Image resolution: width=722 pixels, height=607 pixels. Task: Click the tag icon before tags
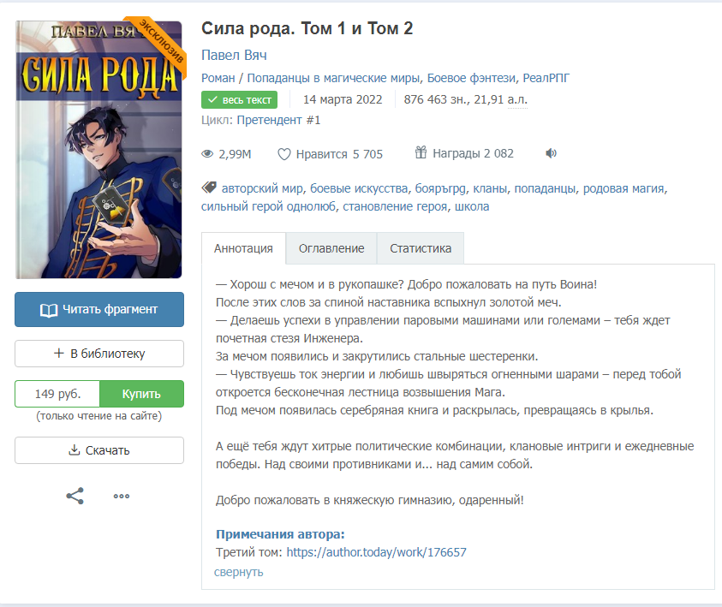tap(209, 187)
